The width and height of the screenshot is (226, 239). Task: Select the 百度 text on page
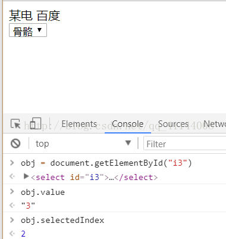coord(48,15)
